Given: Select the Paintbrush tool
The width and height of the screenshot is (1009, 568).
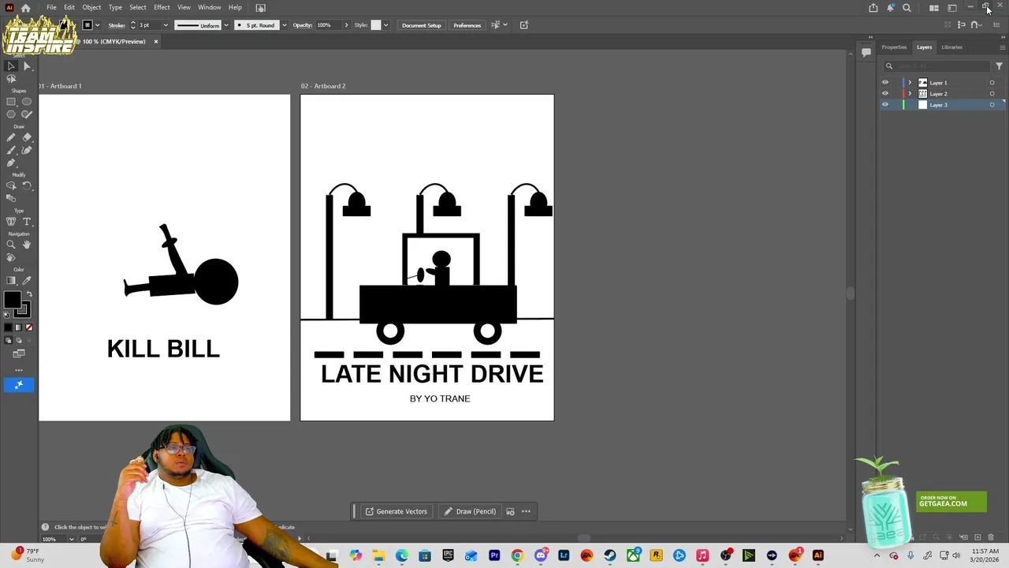Looking at the screenshot, I should [11, 150].
